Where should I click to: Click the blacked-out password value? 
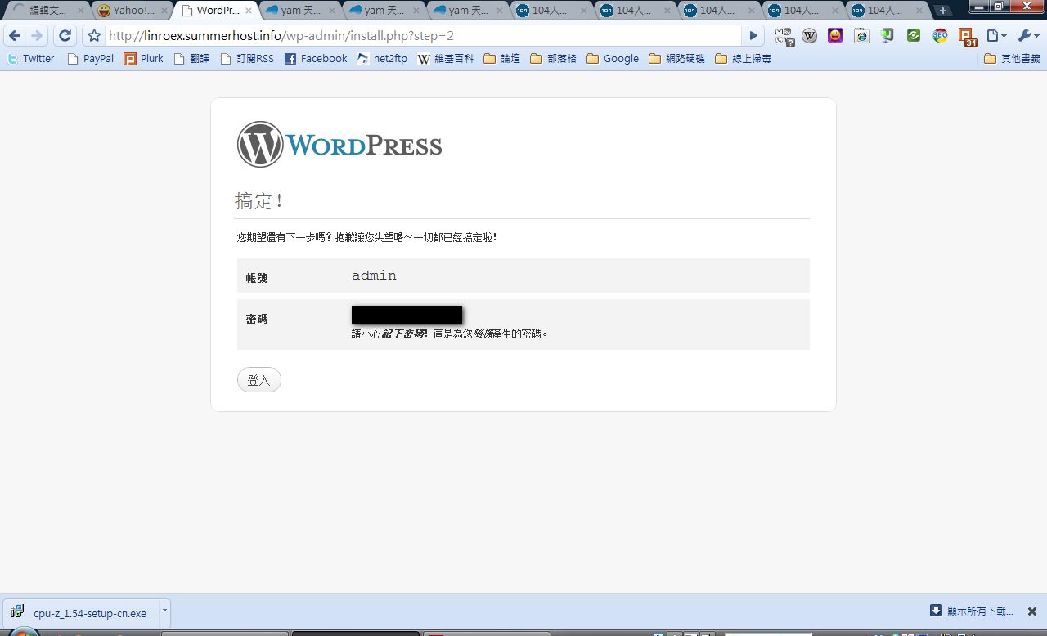[407, 315]
